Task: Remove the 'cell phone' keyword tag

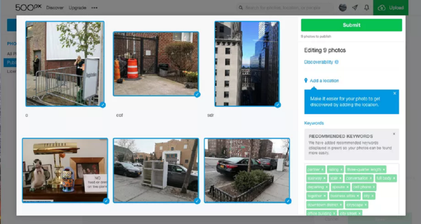Action: (374, 187)
